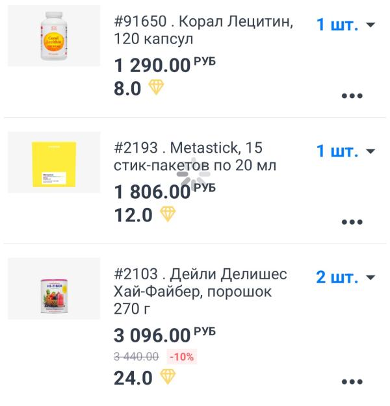Screen dimensions: 390x406
Task: Expand the Корал Лецитин quantity dropdown
Action: 346,25
